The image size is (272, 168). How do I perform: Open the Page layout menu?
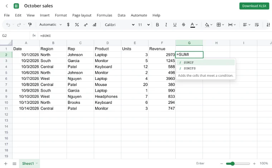82,15
